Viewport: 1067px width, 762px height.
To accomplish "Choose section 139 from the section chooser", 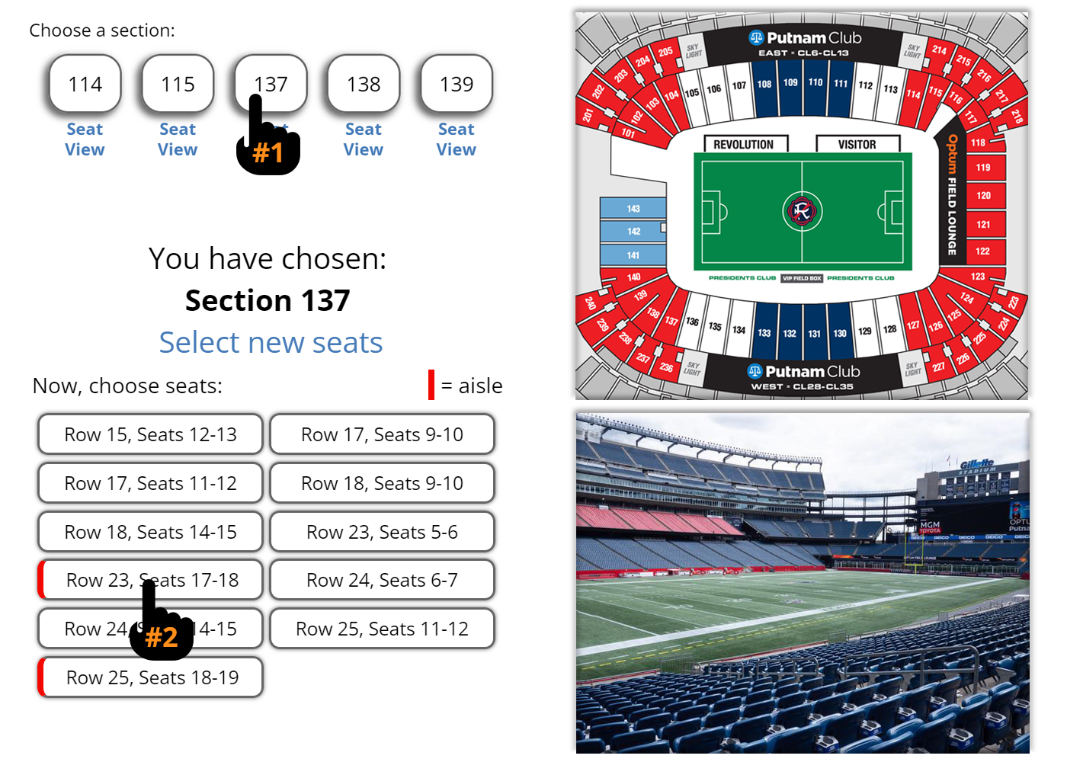I will pyautogui.click(x=455, y=84).
